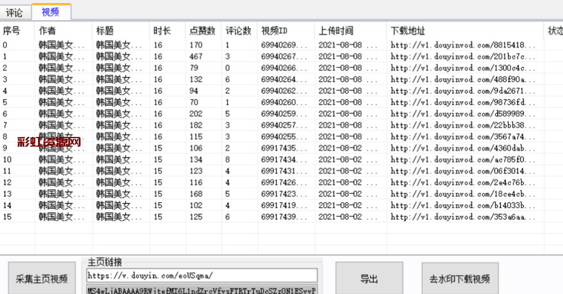Sort by the 点赞数 column header
563x294 pixels.
pyautogui.click(x=203, y=30)
